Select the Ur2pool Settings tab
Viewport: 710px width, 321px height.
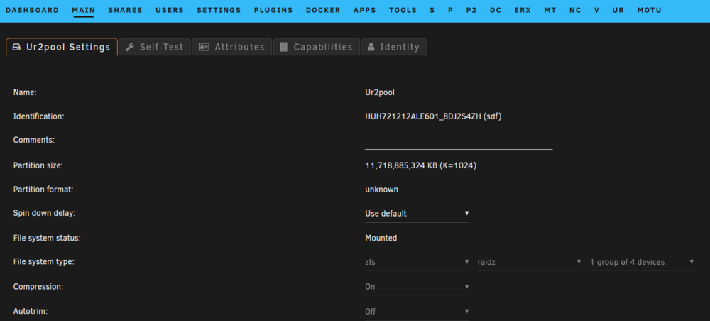click(x=62, y=47)
